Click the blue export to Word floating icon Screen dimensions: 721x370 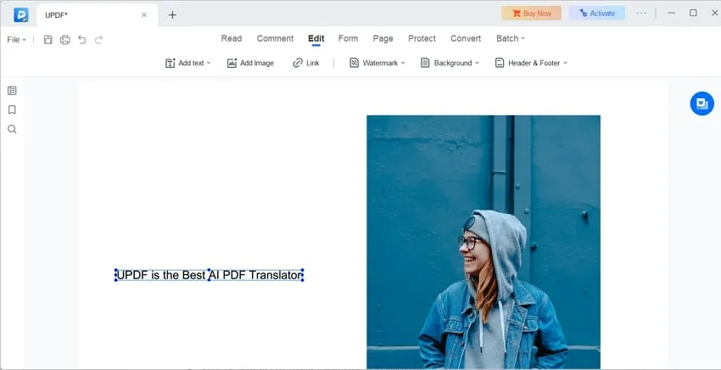[701, 104]
